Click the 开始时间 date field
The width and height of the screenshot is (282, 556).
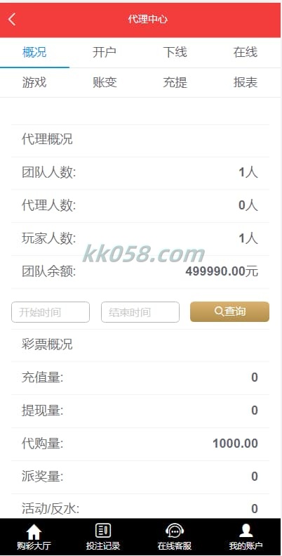pos(51,312)
